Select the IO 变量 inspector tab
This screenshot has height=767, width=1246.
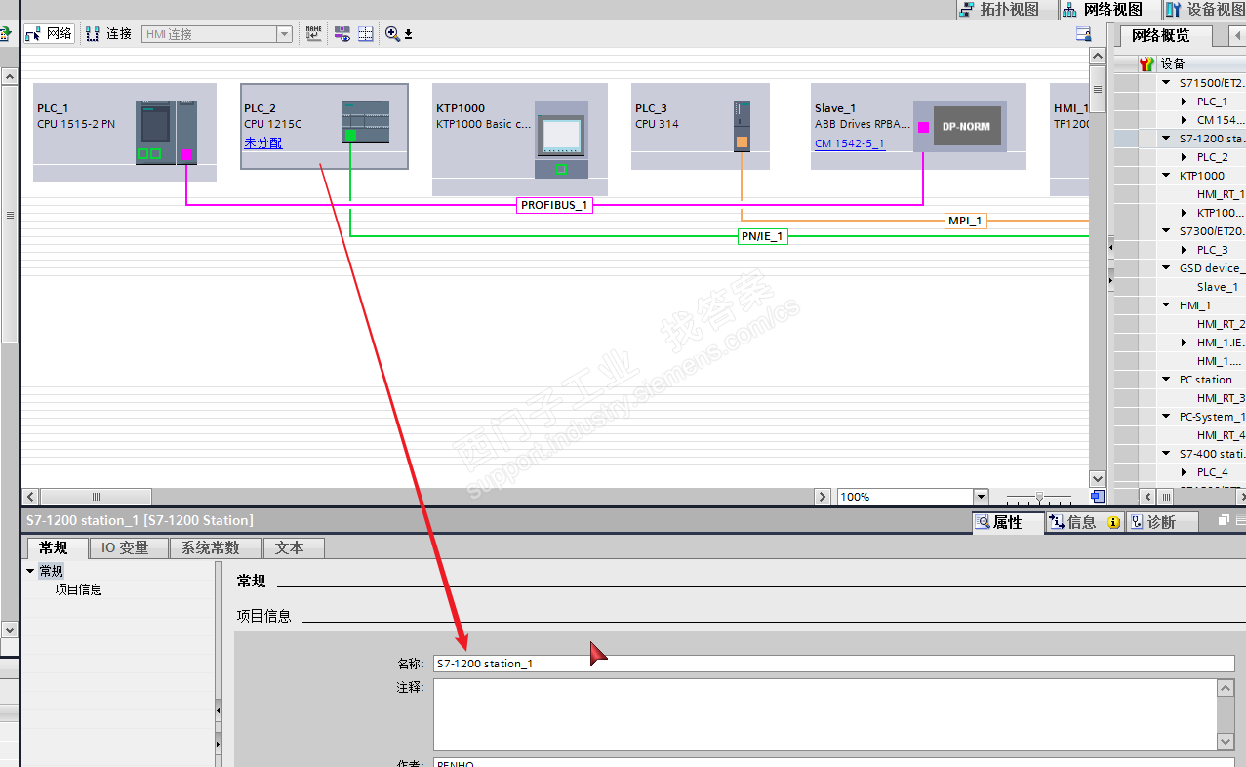pyautogui.click(x=127, y=547)
